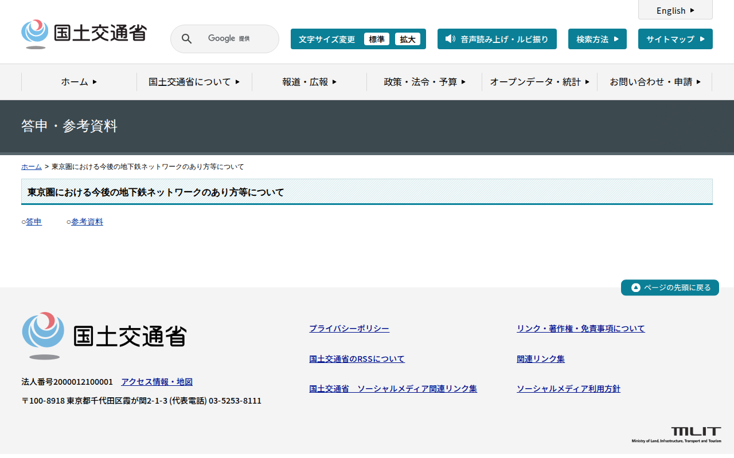Viewport: 734px width, 458px height.
Task: Click the footer 国土交通省 logo
Action: point(104,336)
